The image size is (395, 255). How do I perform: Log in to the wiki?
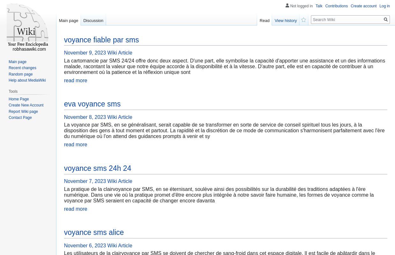click(x=384, y=6)
